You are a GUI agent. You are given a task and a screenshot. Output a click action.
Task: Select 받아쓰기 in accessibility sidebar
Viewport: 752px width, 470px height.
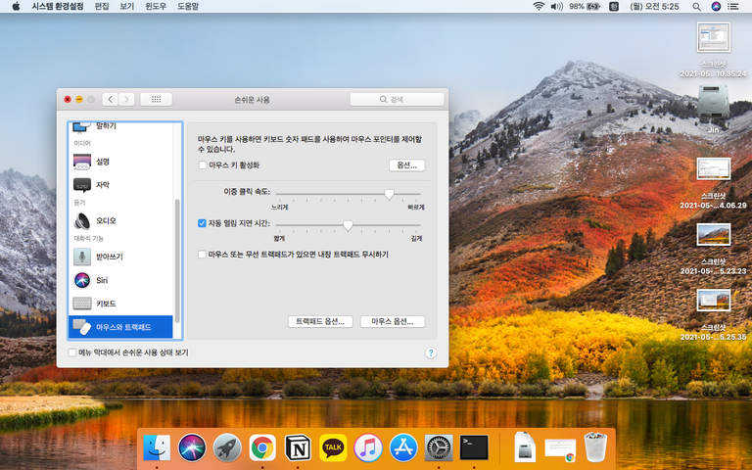pos(120,257)
